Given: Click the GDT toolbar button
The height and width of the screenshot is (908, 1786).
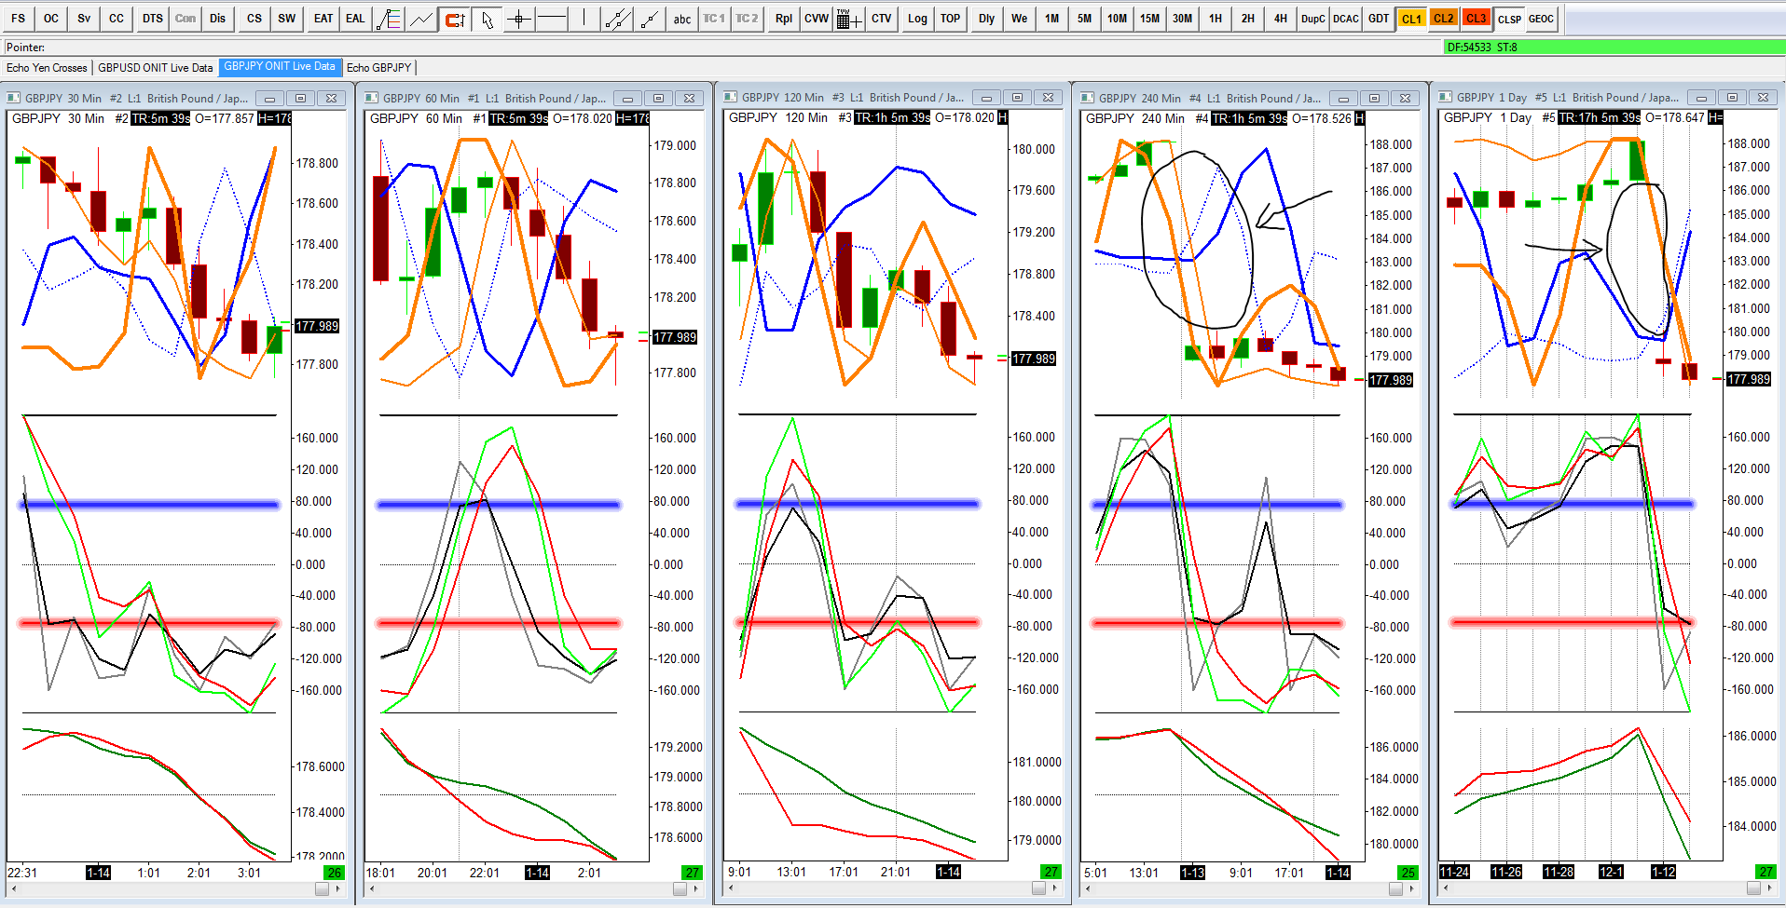Looking at the screenshot, I should pos(1379,19).
